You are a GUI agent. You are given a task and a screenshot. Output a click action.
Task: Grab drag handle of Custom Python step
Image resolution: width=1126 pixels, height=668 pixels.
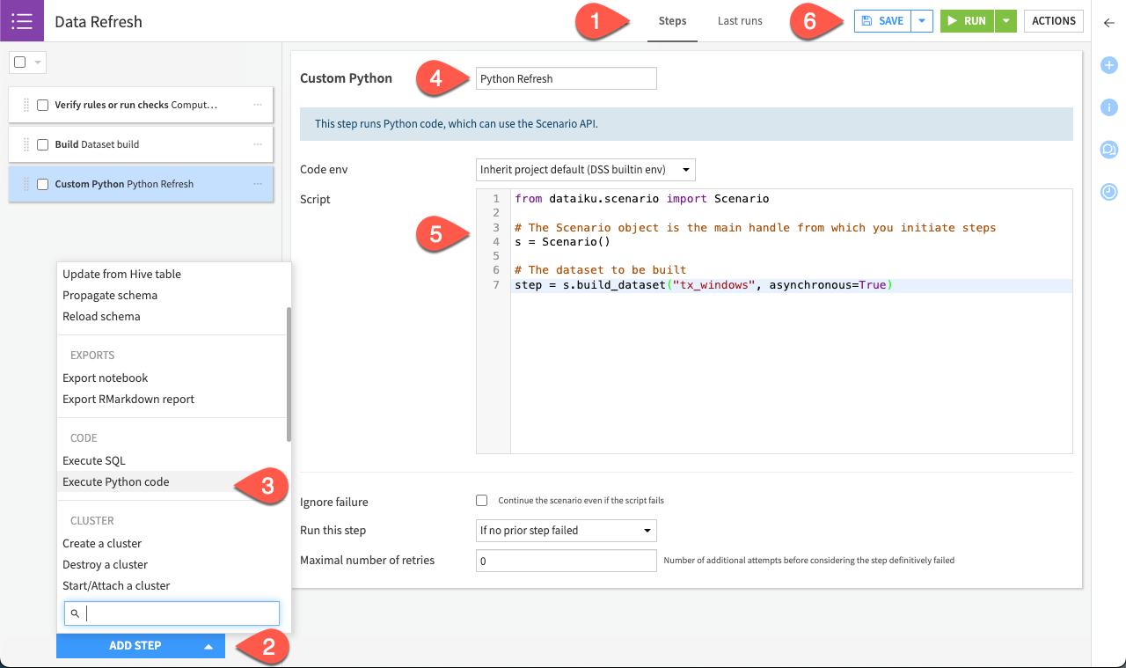click(26, 184)
